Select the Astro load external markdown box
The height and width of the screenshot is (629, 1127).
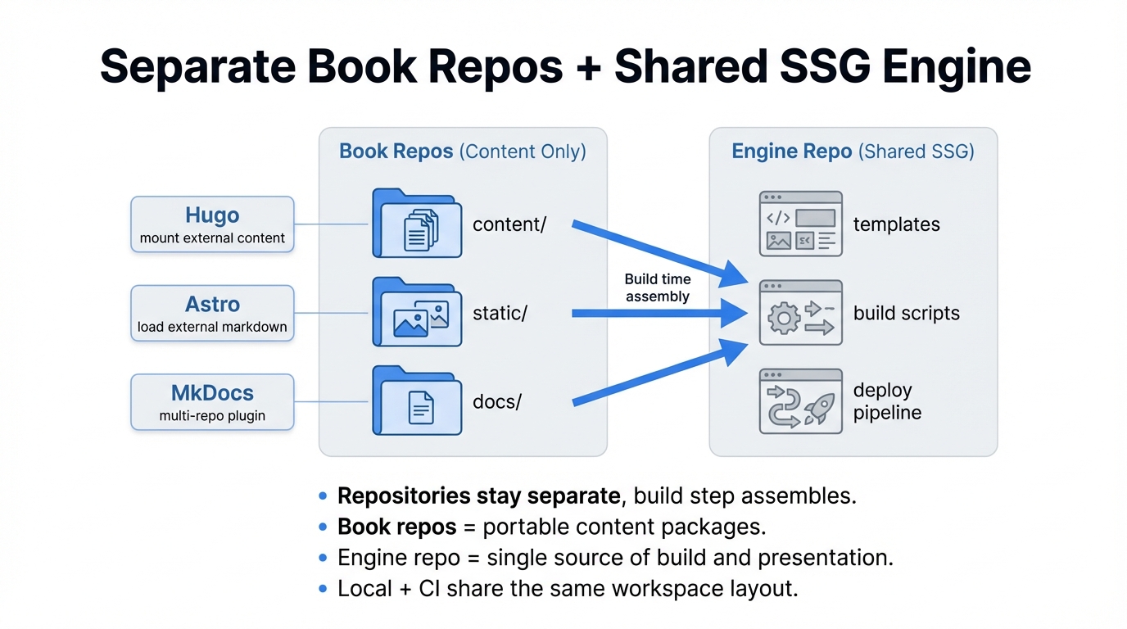tap(212, 313)
